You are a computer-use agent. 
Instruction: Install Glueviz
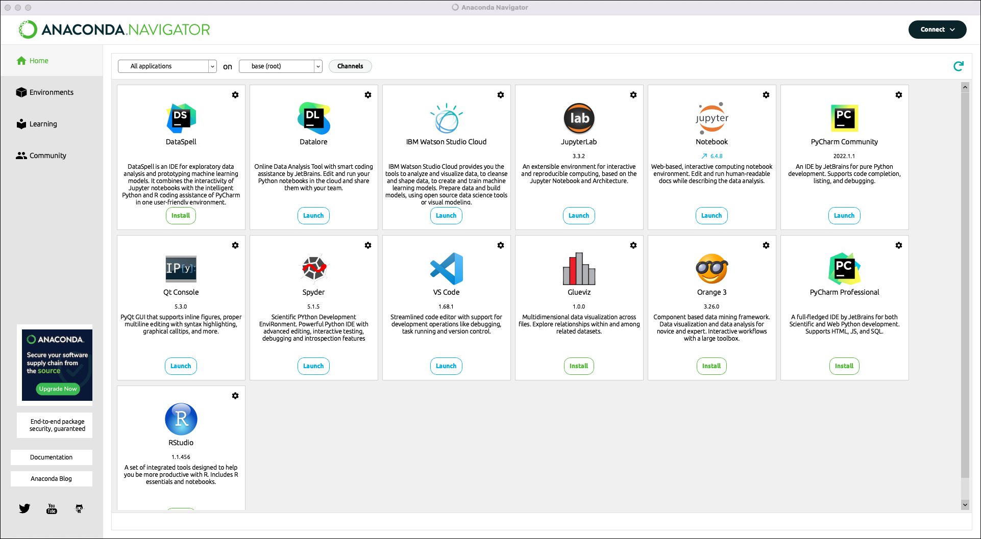(x=579, y=366)
